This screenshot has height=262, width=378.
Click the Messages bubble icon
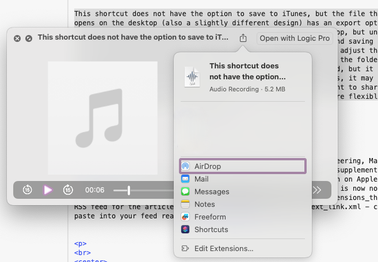tap(185, 191)
